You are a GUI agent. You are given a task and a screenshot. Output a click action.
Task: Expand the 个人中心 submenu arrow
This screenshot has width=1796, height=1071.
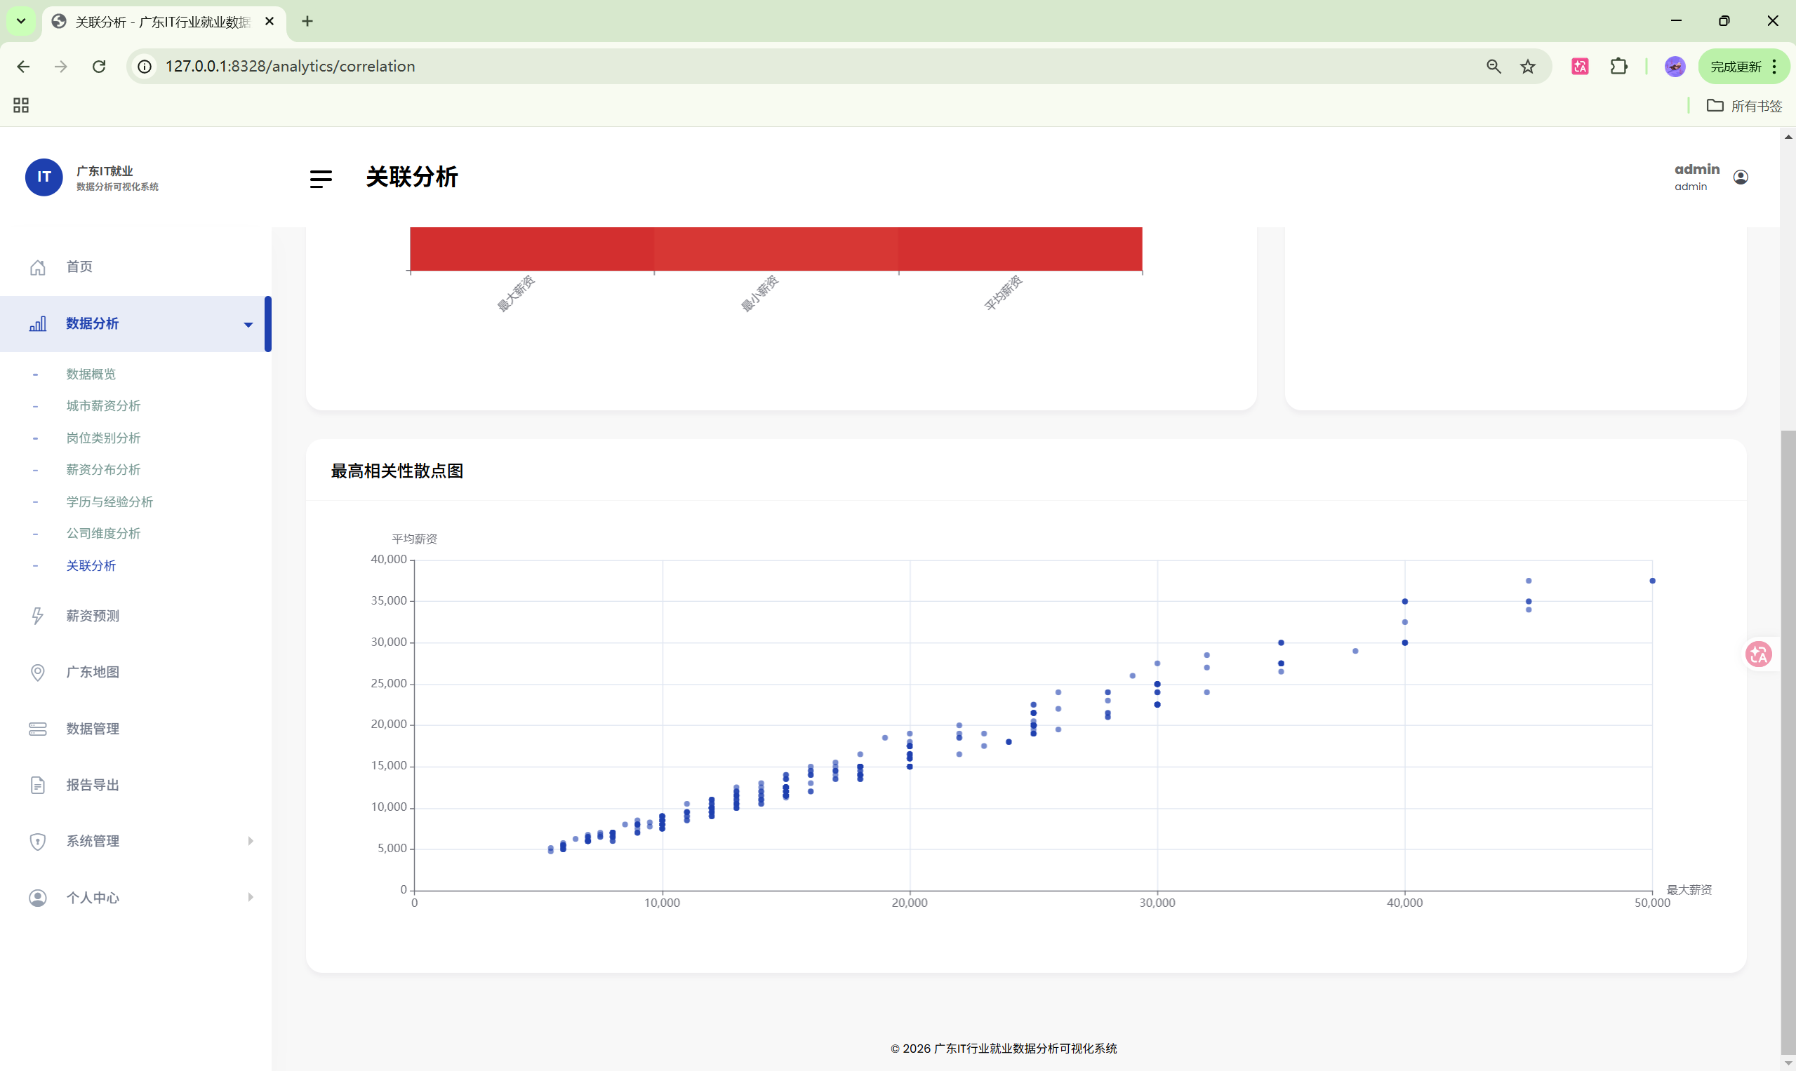coord(250,897)
